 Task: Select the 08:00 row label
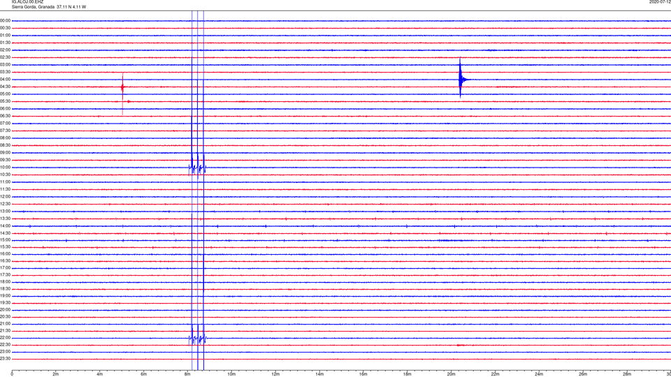point(5,138)
